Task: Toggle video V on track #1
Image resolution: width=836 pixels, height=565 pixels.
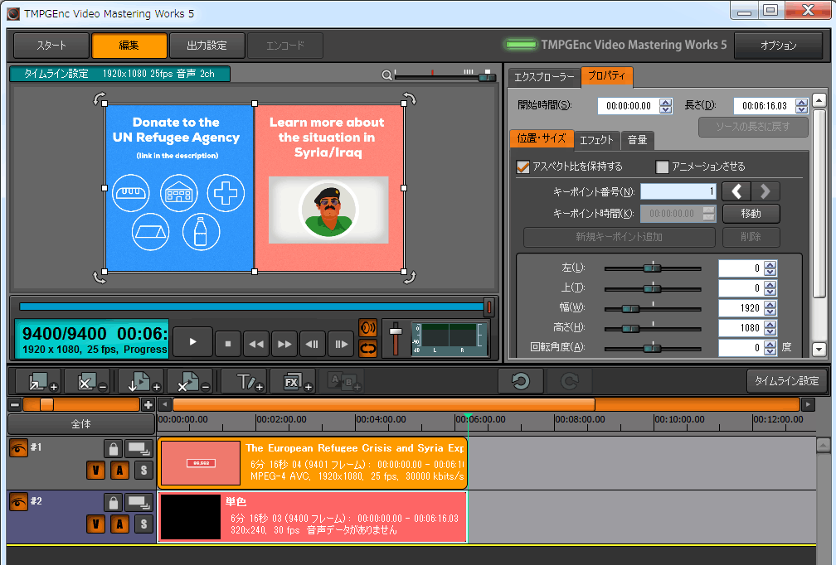Action: (x=95, y=471)
